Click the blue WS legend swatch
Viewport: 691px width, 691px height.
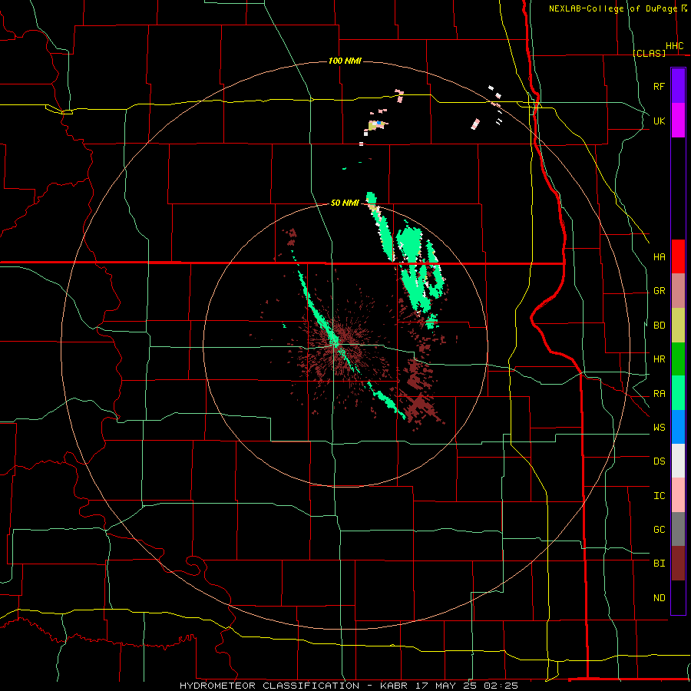coord(678,427)
